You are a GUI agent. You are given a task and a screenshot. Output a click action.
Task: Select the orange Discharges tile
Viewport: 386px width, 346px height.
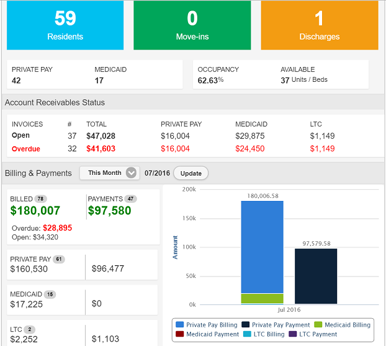pyautogui.click(x=319, y=25)
